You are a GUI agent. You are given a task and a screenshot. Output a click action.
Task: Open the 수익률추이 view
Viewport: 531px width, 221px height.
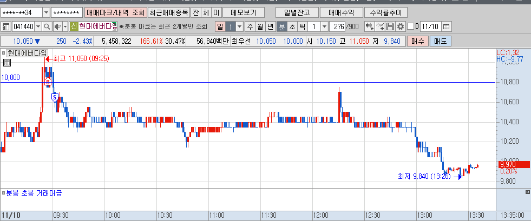click(x=386, y=13)
